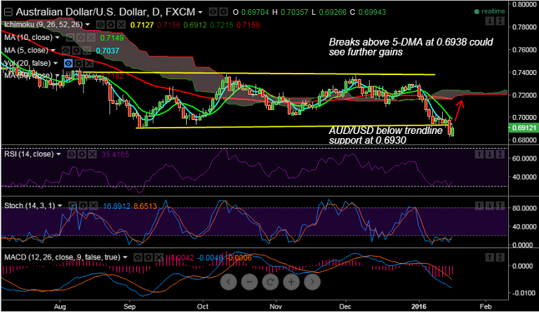The height and width of the screenshot is (312, 539).
Task: Collapse the legend using the minus box icon
Action: (x=8, y=12)
